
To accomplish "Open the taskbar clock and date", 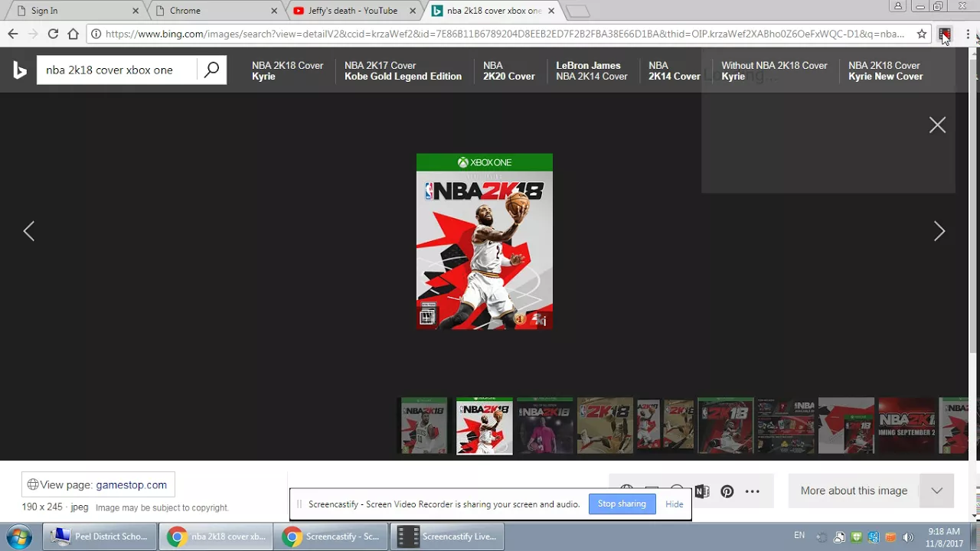I will 943,537.
